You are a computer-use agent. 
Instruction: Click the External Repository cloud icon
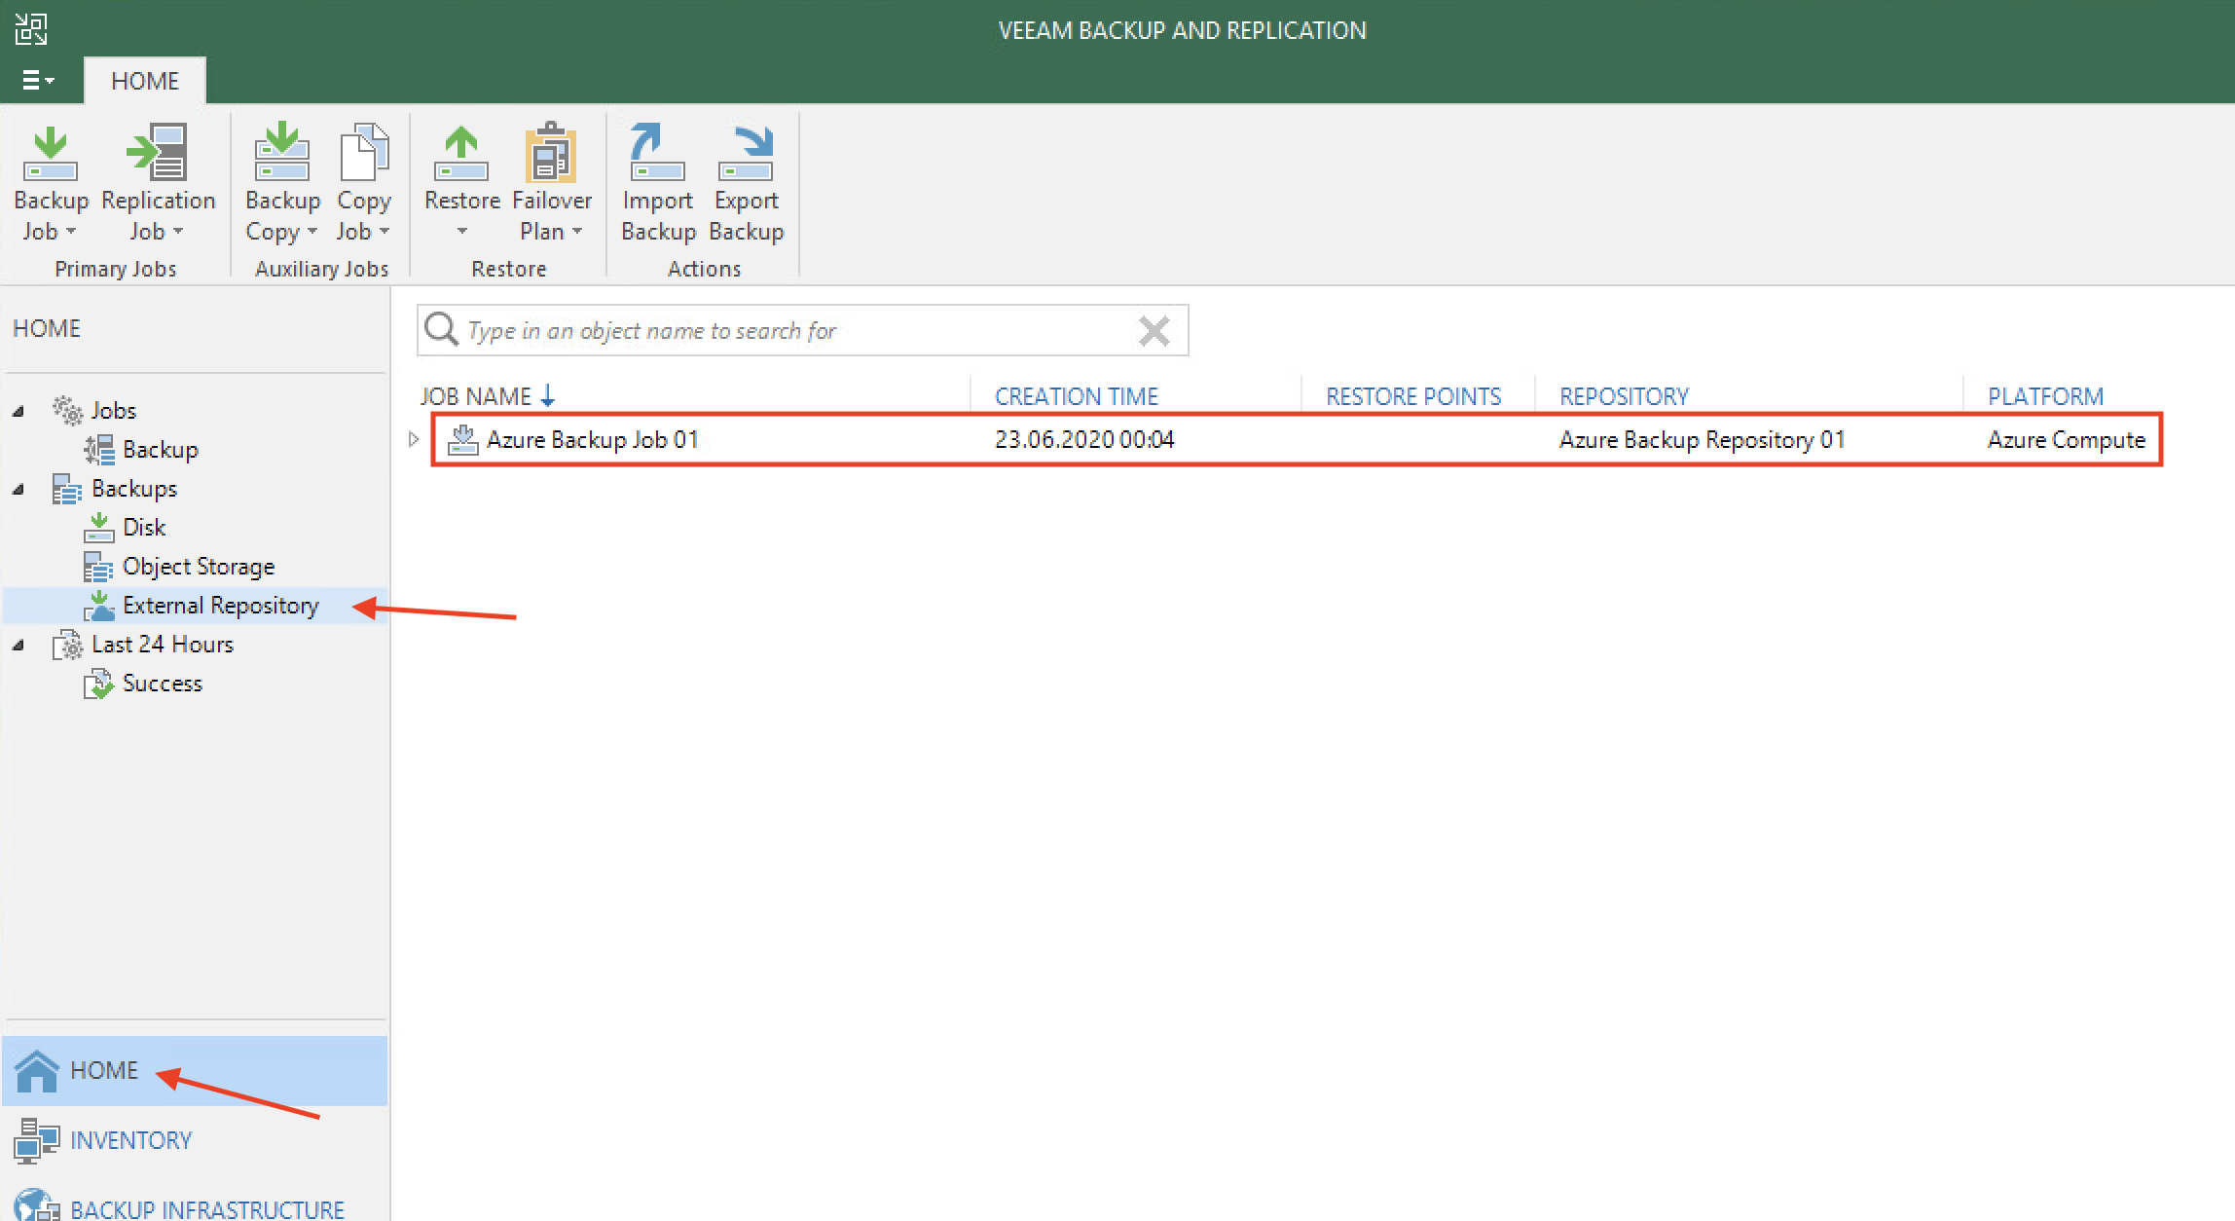(98, 605)
